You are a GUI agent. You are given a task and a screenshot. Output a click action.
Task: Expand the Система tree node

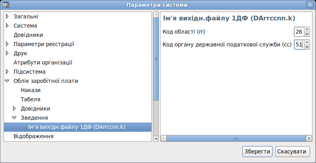pos(8,26)
